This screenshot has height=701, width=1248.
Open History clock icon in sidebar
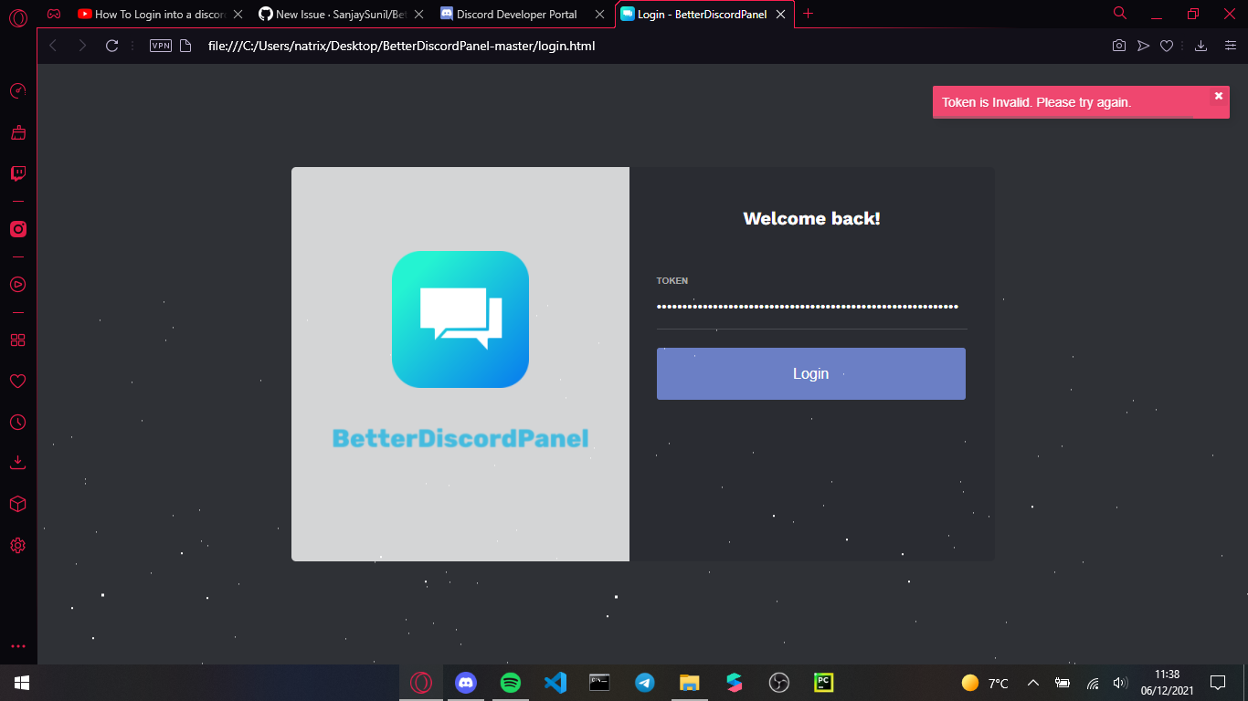click(x=17, y=423)
